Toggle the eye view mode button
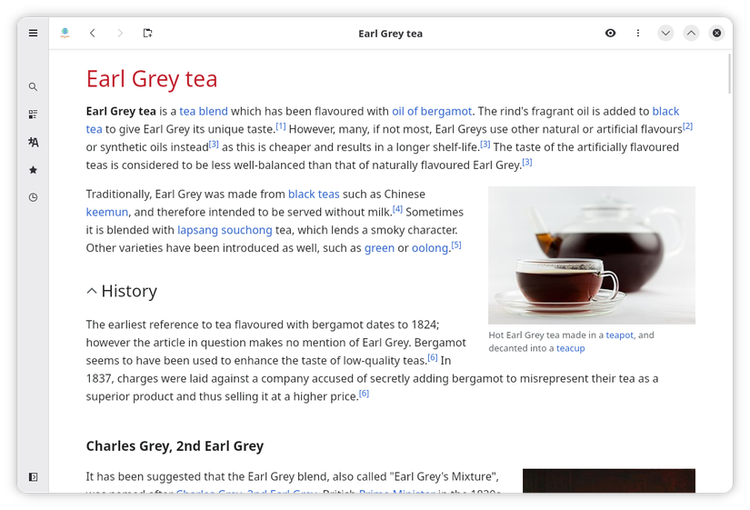The height and width of the screenshot is (510, 750). point(610,33)
